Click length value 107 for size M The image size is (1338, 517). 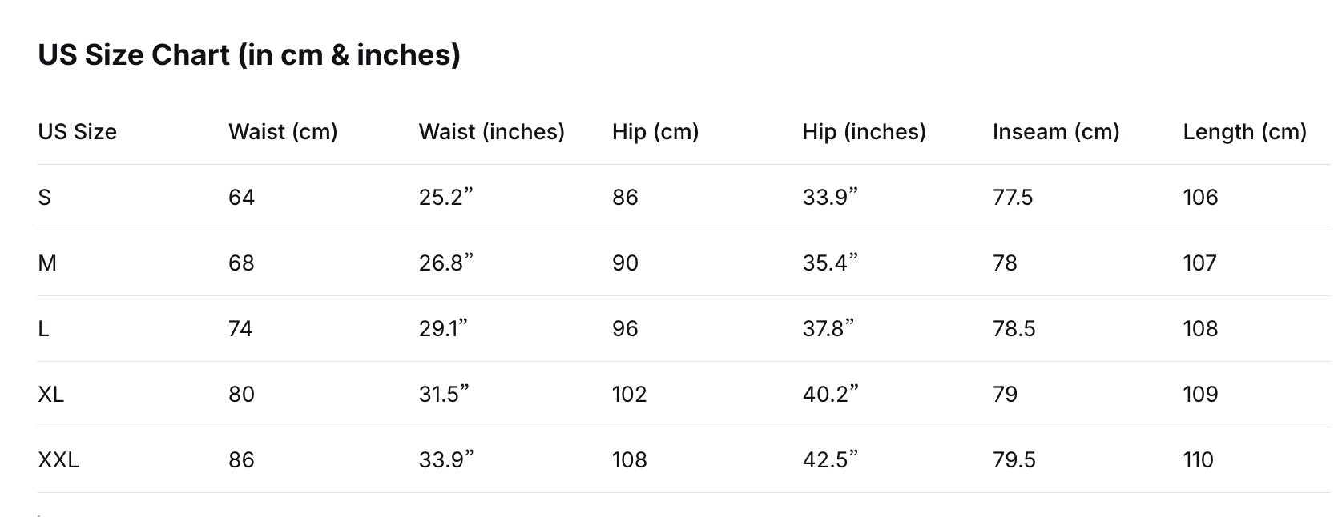[1199, 263]
